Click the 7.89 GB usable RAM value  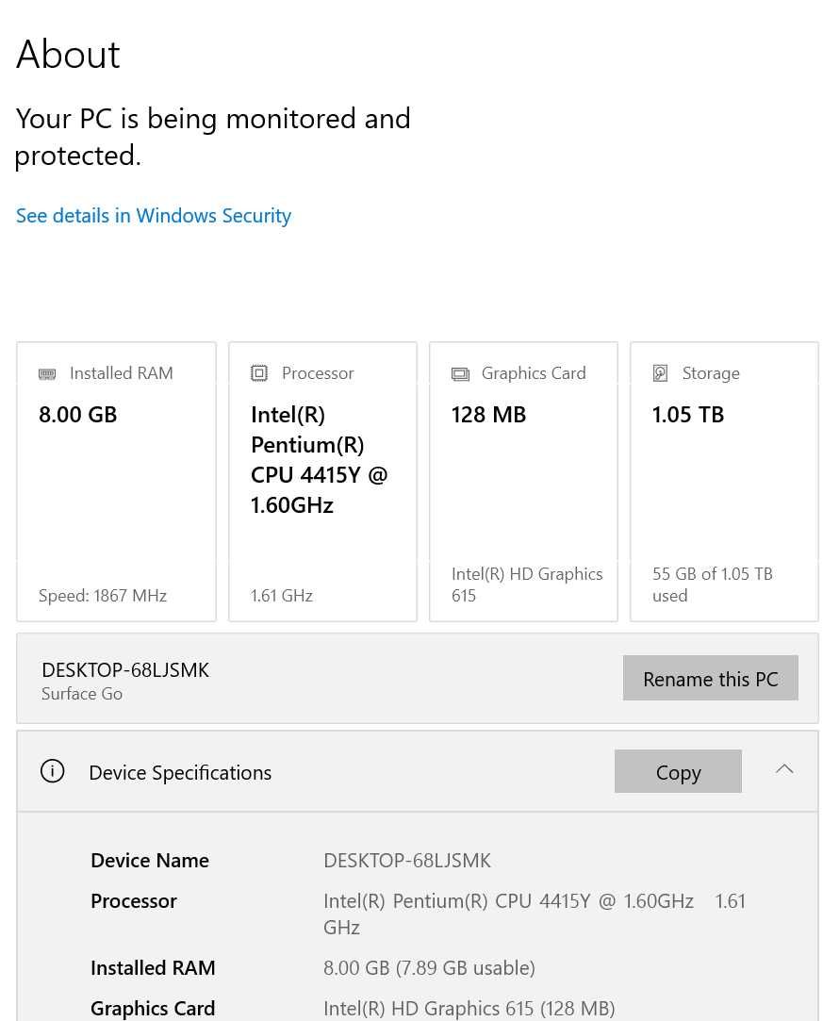click(x=429, y=967)
